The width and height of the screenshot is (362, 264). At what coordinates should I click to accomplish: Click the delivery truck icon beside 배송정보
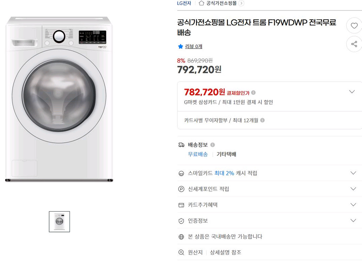pyautogui.click(x=181, y=144)
